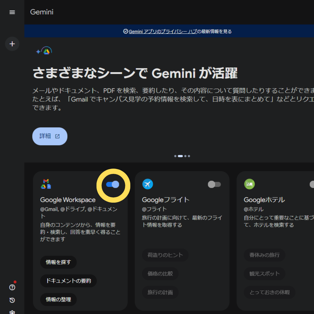This screenshot has height=314, width=314.
Task: Open the activity history icon
Action: click(x=12, y=300)
